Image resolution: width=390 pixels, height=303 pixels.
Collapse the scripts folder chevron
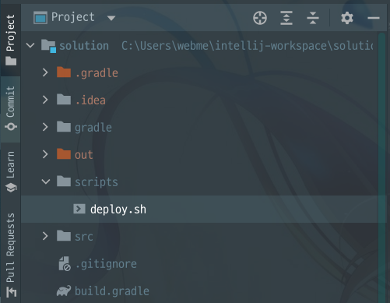click(46, 181)
